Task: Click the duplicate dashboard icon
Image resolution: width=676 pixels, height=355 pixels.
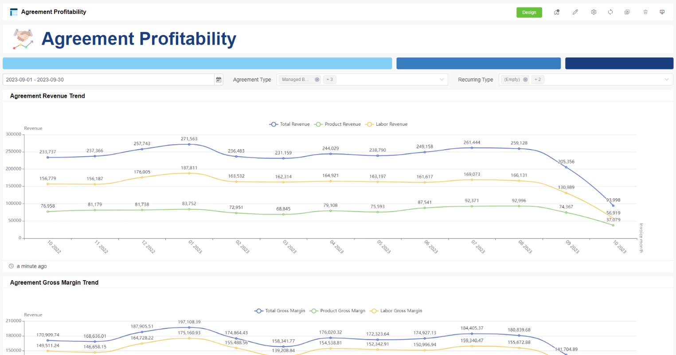Action: coord(627,12)
